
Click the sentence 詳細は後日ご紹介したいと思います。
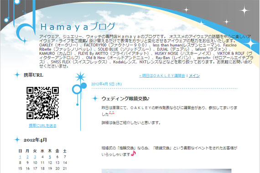pos(131,123)
